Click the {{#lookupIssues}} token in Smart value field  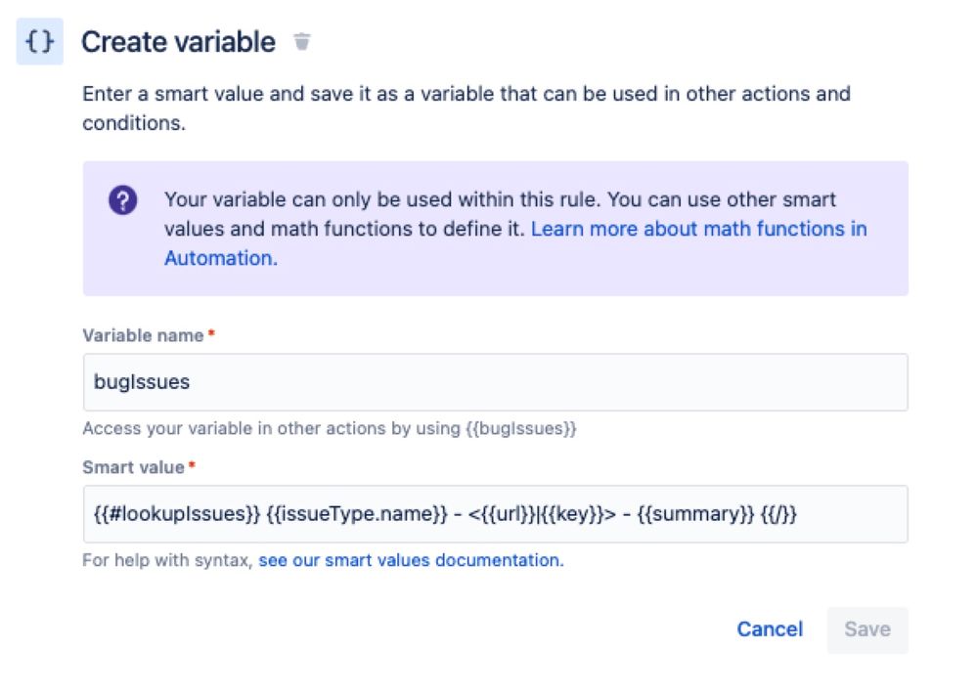point(176,514)
